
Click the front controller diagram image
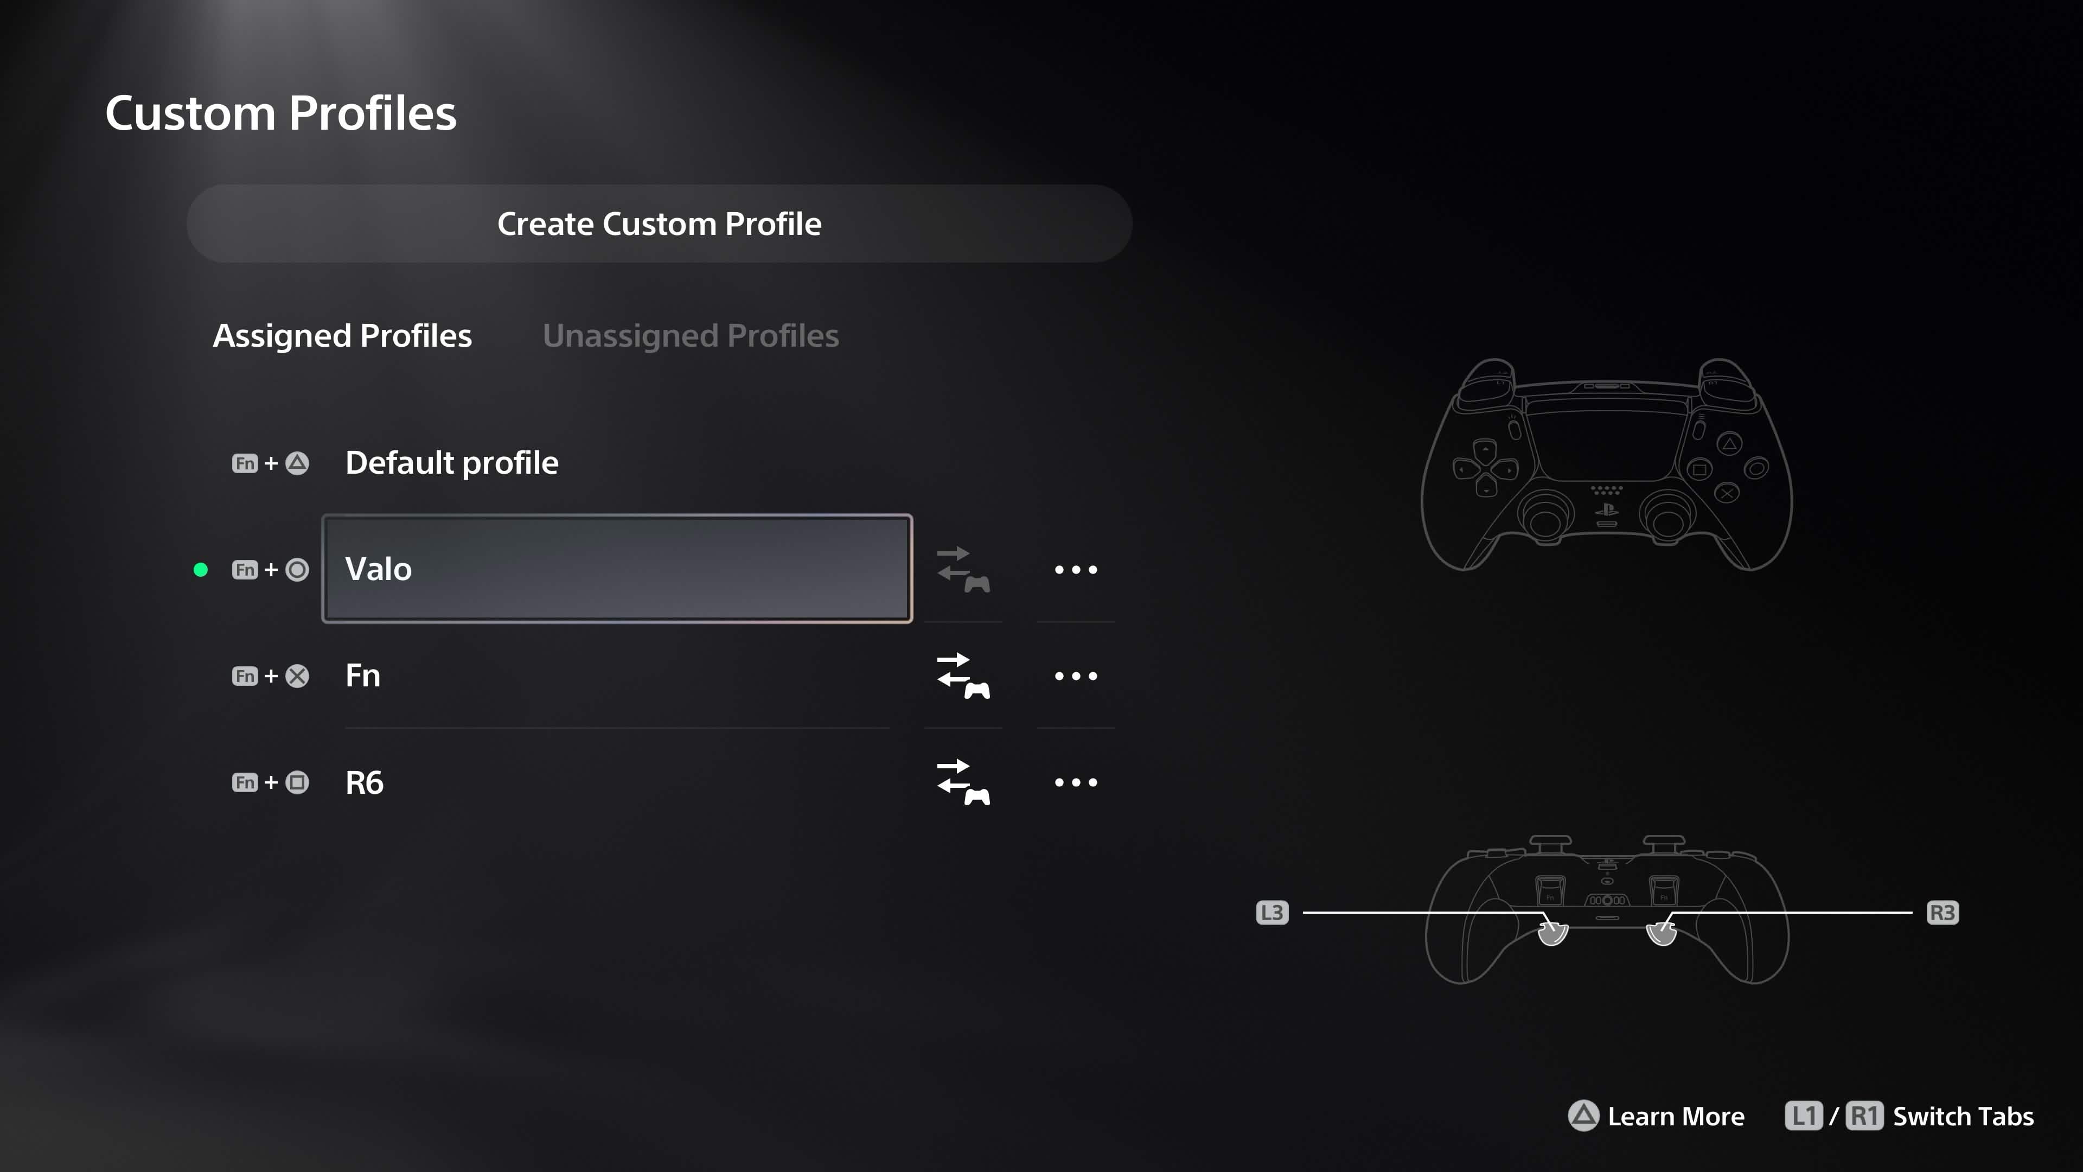tap(1607, 464)
